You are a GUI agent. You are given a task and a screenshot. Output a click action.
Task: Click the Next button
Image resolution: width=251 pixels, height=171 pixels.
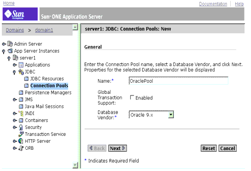click(x=117, y=148)
